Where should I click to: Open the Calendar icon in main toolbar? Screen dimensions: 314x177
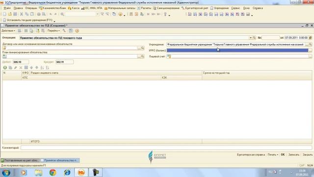pos(136,14)
